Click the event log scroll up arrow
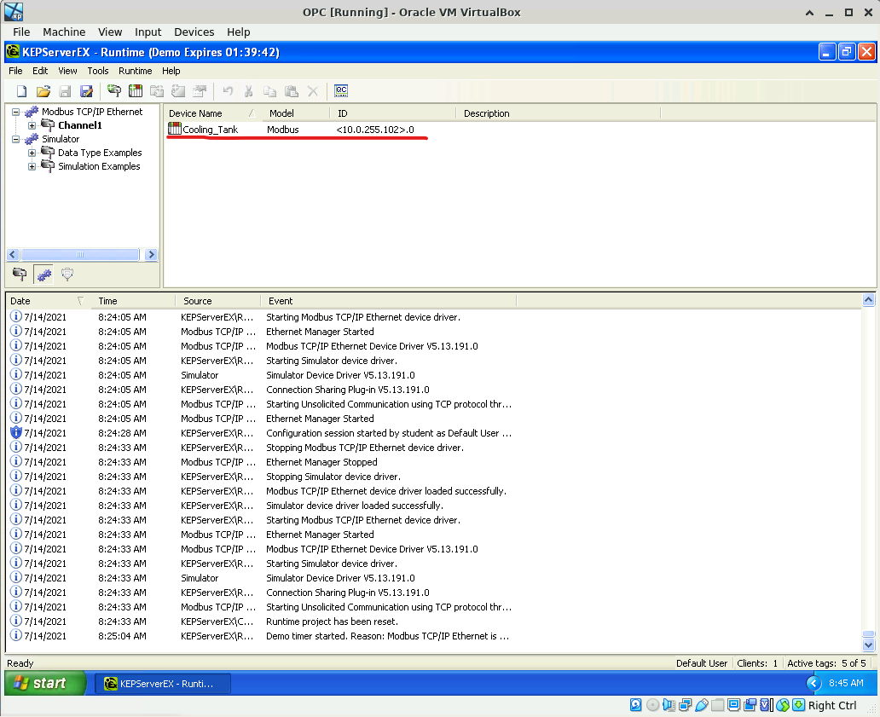 868,300
